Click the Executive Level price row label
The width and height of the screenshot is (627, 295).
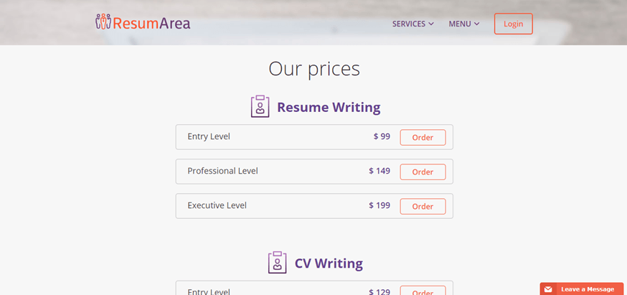click(x=217, y=205)
